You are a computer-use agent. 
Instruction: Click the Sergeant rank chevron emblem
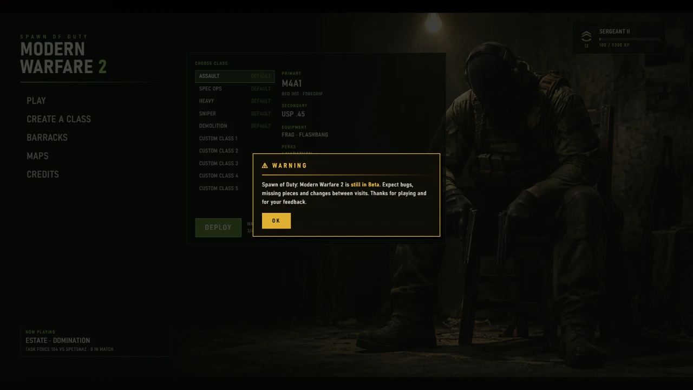click(x=586, y=36)
